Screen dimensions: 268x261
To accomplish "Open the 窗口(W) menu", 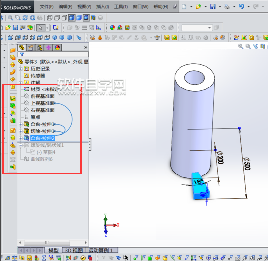I will 141,7.
